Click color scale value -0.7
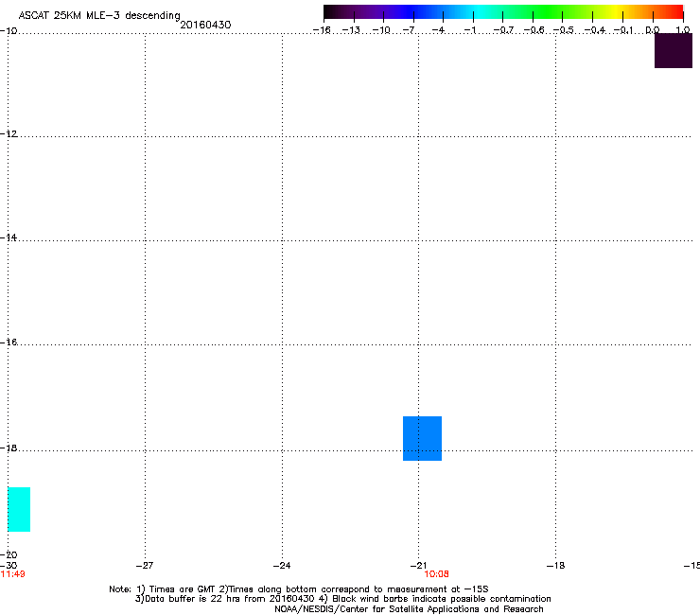The height and width of the screenshot is (615, 700). coord(503,30)
